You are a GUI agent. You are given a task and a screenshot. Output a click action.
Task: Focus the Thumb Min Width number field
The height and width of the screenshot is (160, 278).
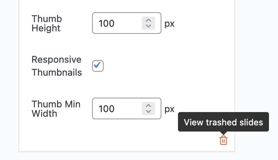[127, 108]
